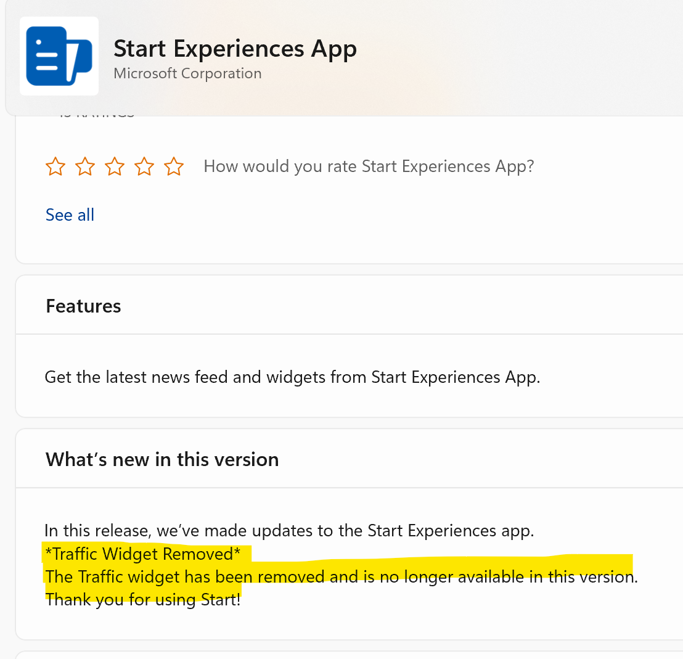Screen dimensions: 683x659
Task: Click the highlighted Traffic Widget Removed text
Action: click(x=142, y=554)
